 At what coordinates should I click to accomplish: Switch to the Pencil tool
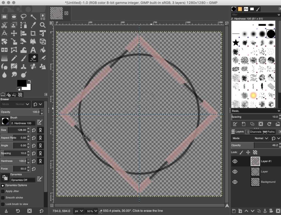coord(14,58)
